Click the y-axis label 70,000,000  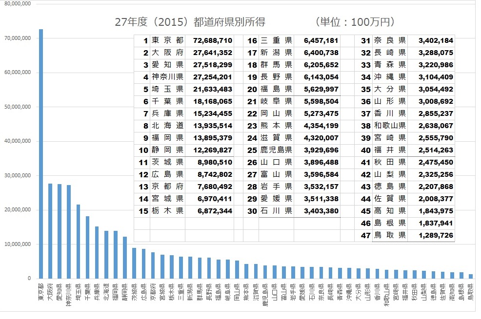(18, 38)
